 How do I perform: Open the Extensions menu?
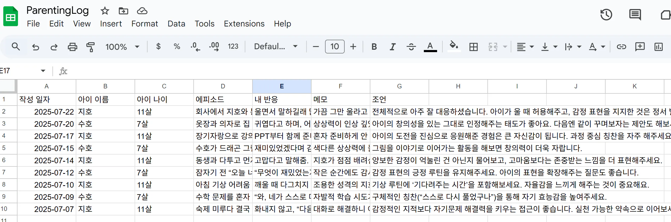[x=244, y=24]
